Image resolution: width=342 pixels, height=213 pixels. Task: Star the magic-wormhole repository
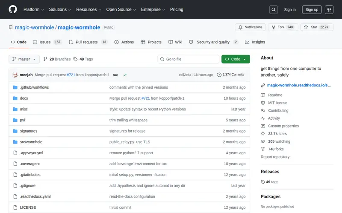(317, 27)
